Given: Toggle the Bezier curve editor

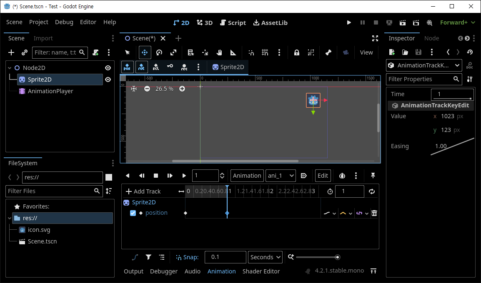Looking at the screenshot, I should click(135, 257).
